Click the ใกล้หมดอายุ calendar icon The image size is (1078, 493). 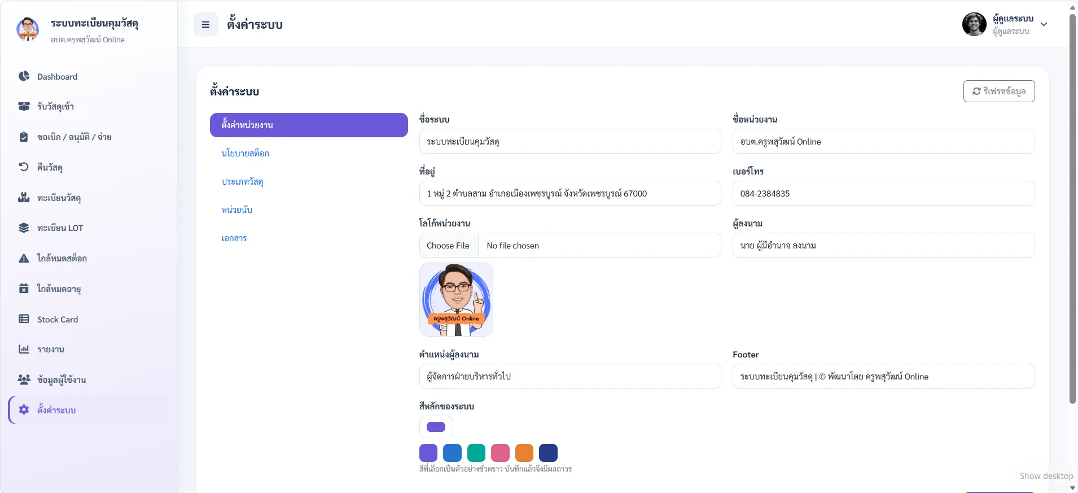24,289
